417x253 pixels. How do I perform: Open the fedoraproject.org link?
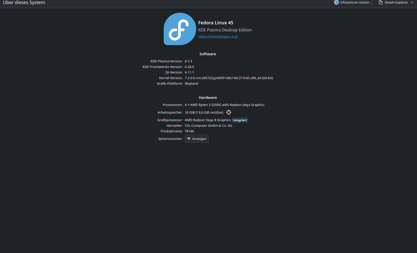tap(218, 37)
